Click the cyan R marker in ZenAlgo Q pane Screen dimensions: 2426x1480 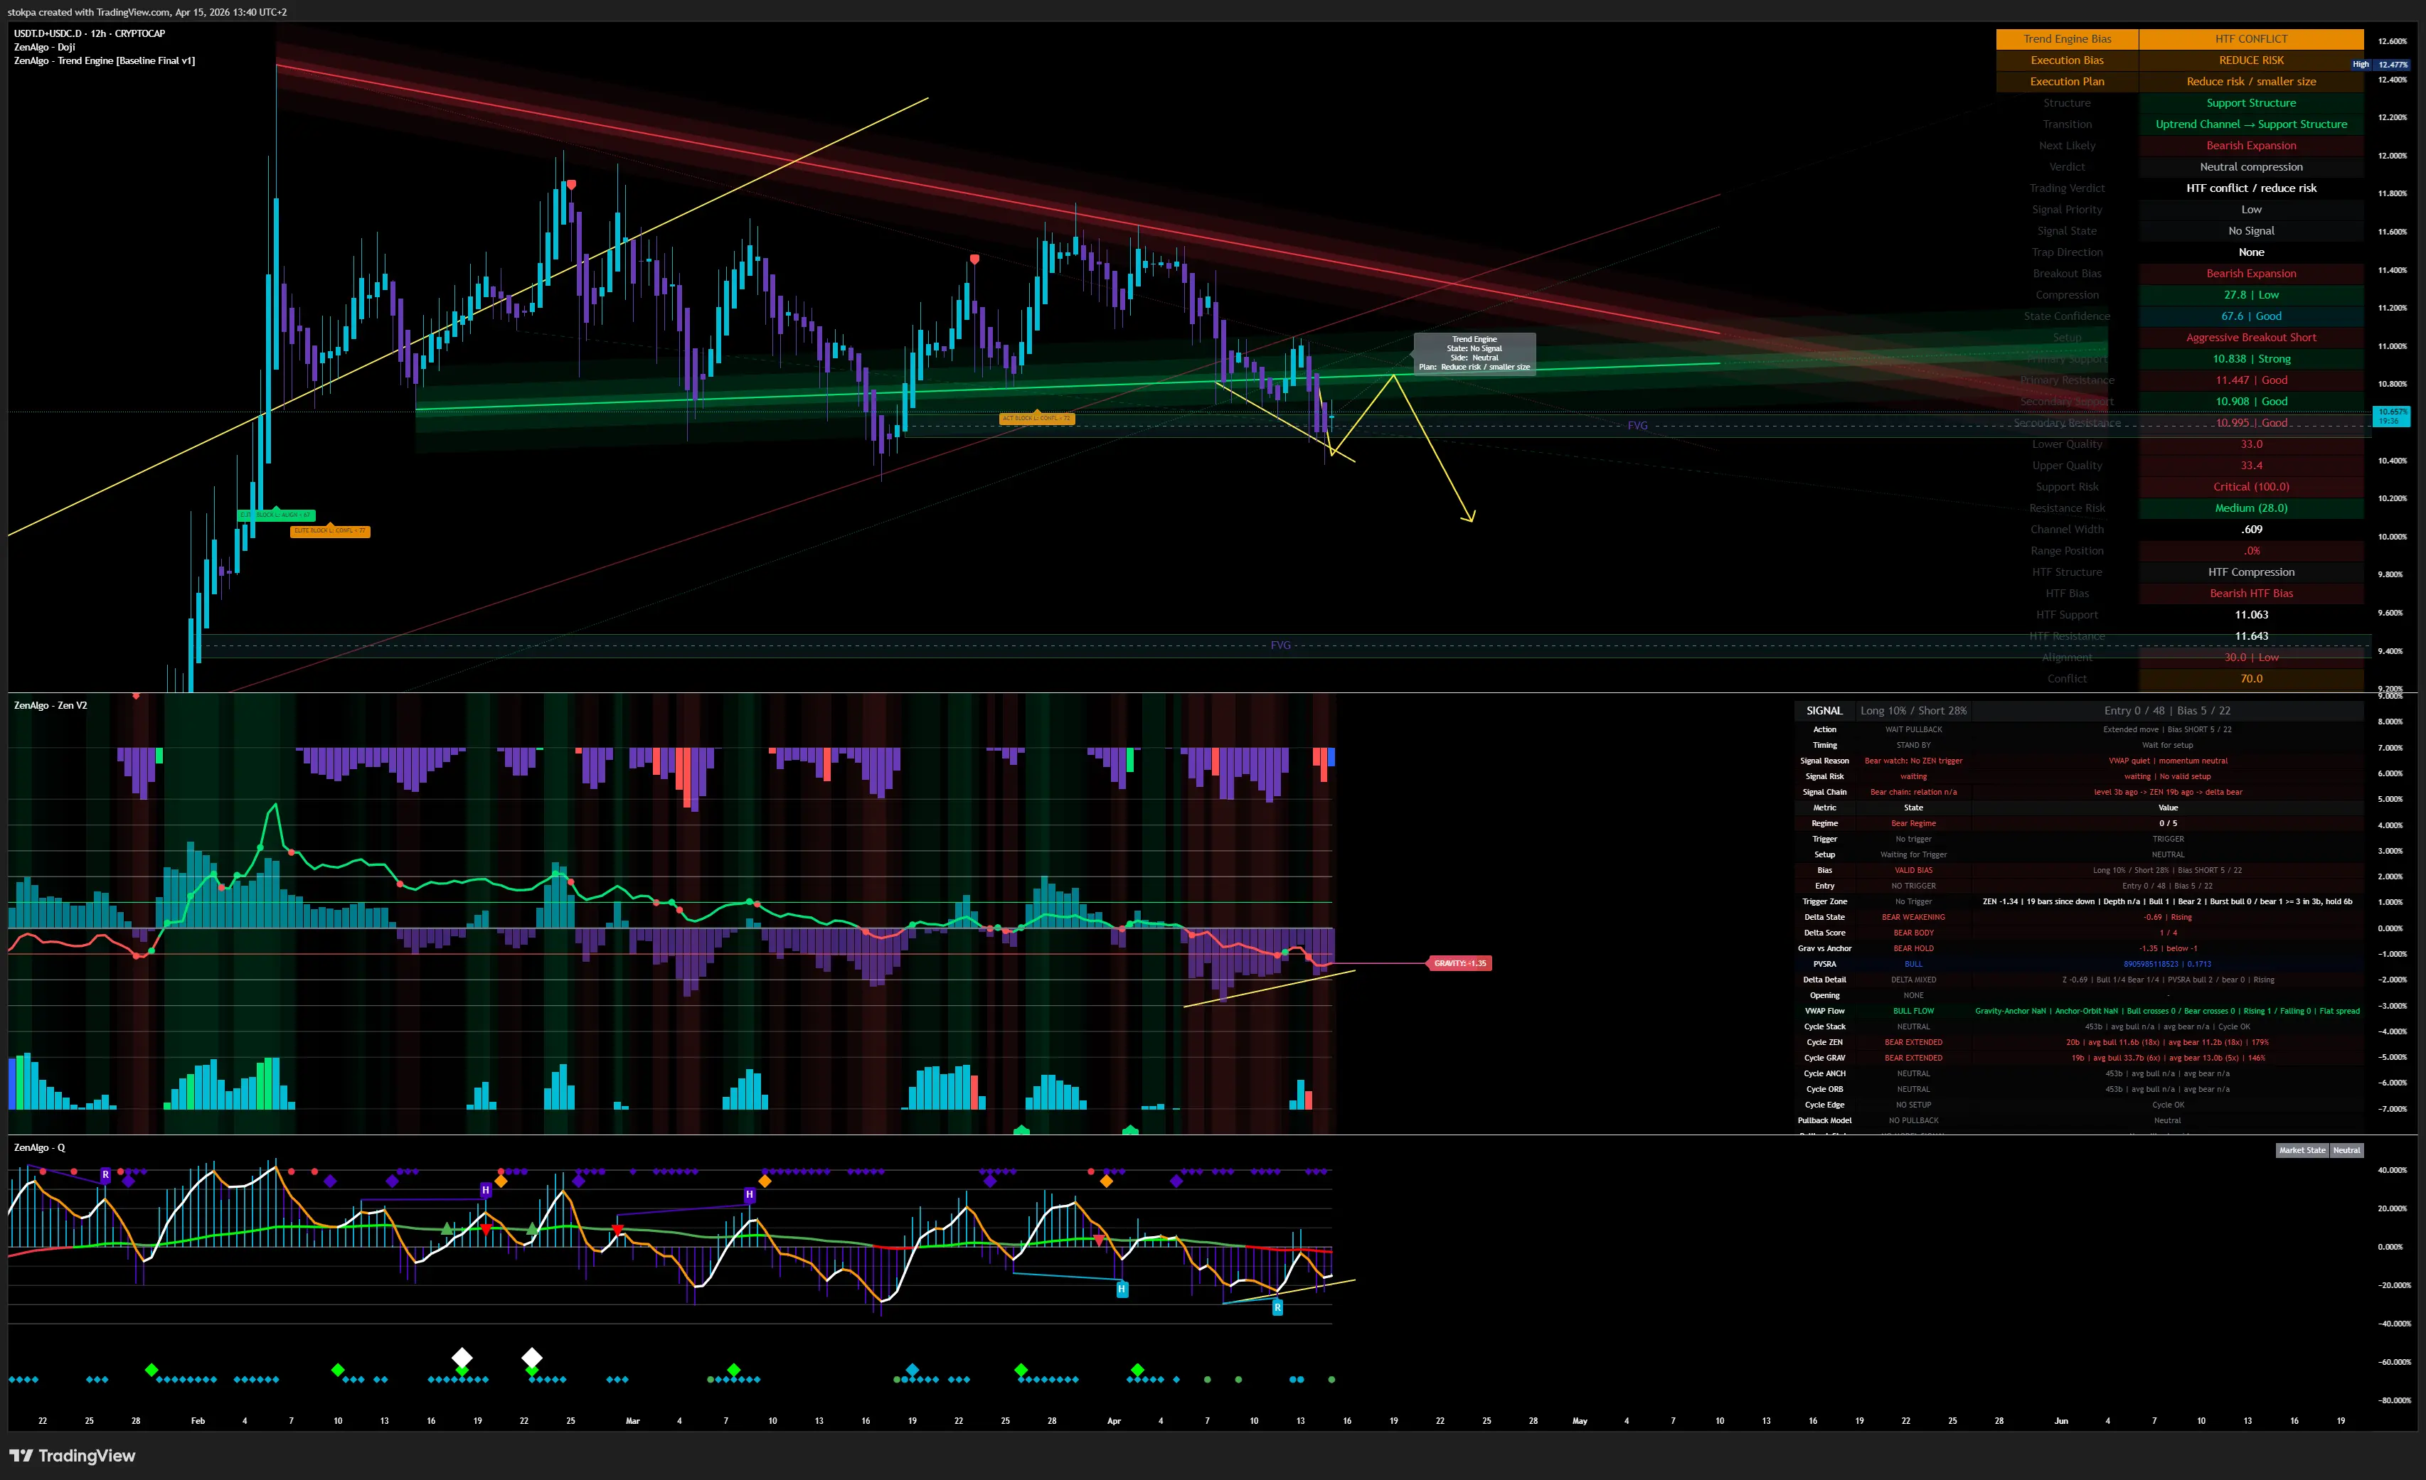click(x=1277, y=1308)
